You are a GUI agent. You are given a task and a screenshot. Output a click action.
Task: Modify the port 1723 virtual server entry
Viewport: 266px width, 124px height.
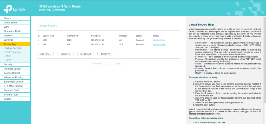(156, 40)
